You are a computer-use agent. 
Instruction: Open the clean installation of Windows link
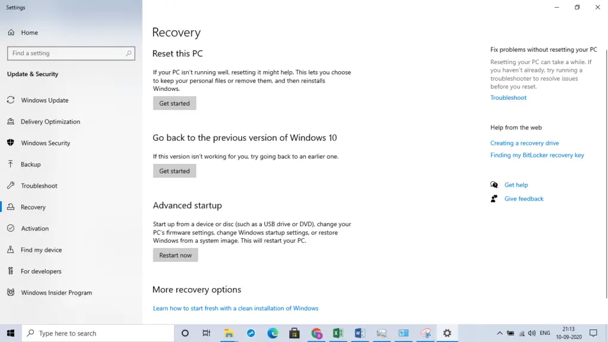(x=235, y=308)
